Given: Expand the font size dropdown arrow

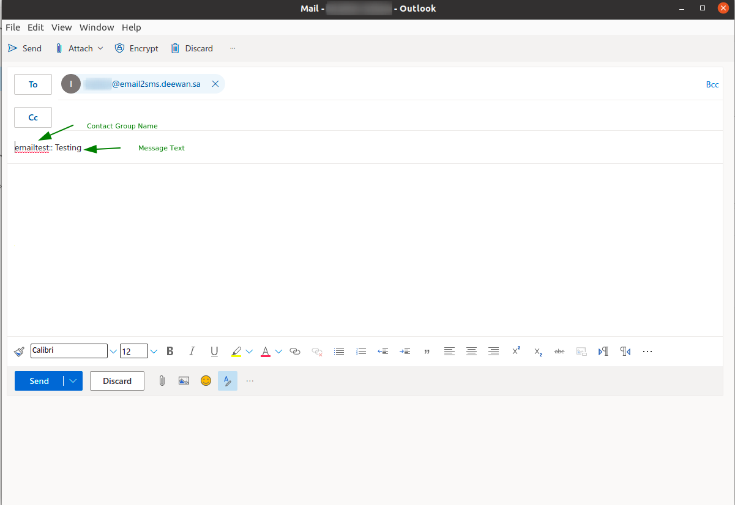Looking at the screenshot, I should pyautogui.click(x=154, y=352).
